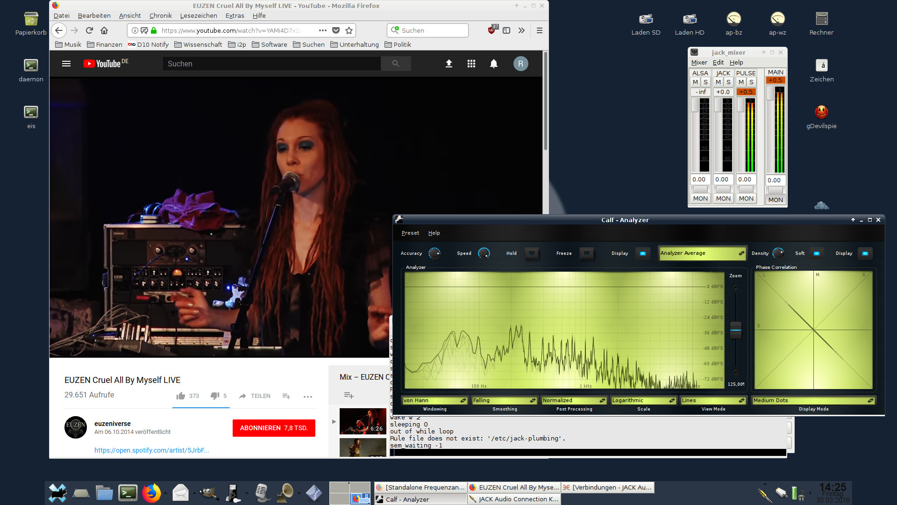
Task: Open the daemon terminal desktop icon
Action: click(31, 70)
